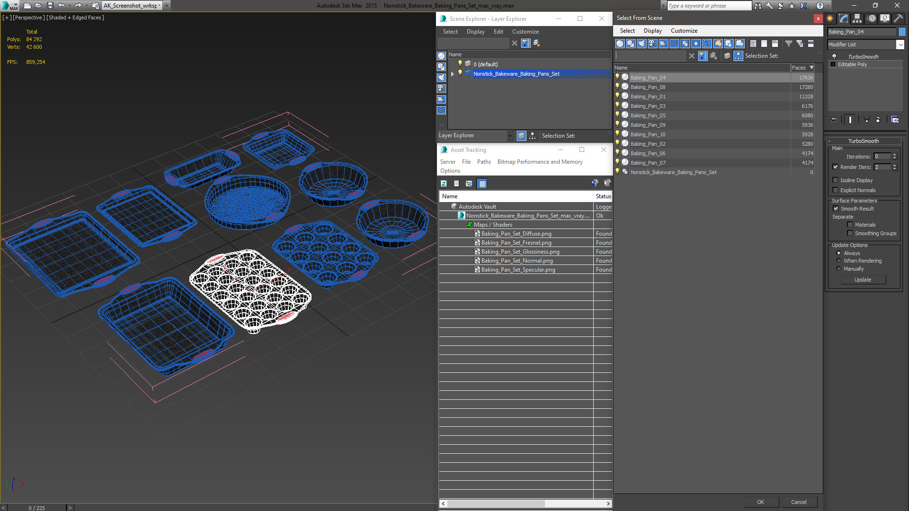Click the Pin Stack icon under modifier stack

[x=834, y=120]
